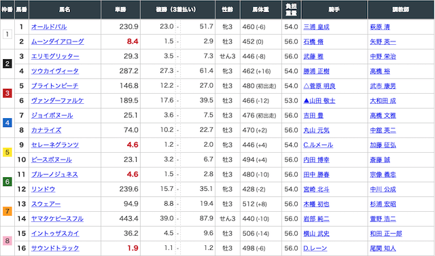Viewport: 435px width, 256px height.
Task: View jockey C.ルメール profile
Action: pos(318,145)
